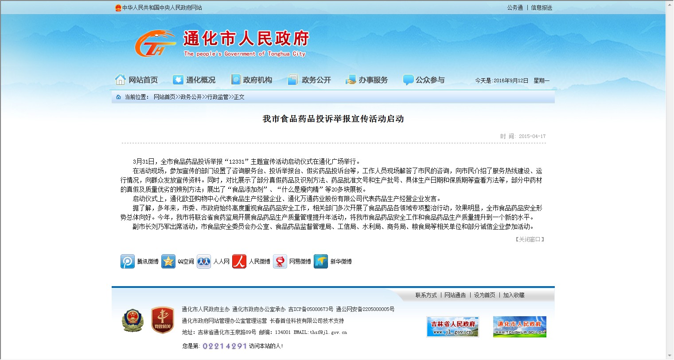Click the red 党政机关 shield icon

(x=162, y=321)
